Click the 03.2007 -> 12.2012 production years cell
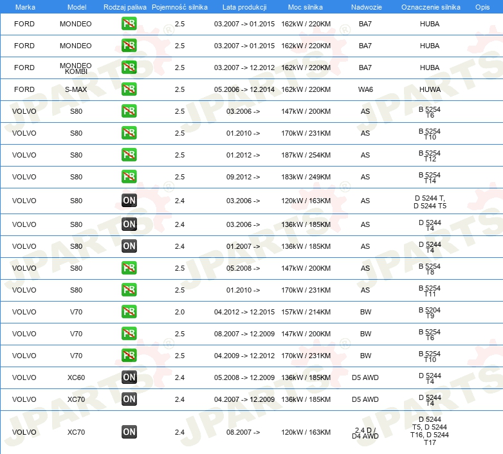 [244, 68]
